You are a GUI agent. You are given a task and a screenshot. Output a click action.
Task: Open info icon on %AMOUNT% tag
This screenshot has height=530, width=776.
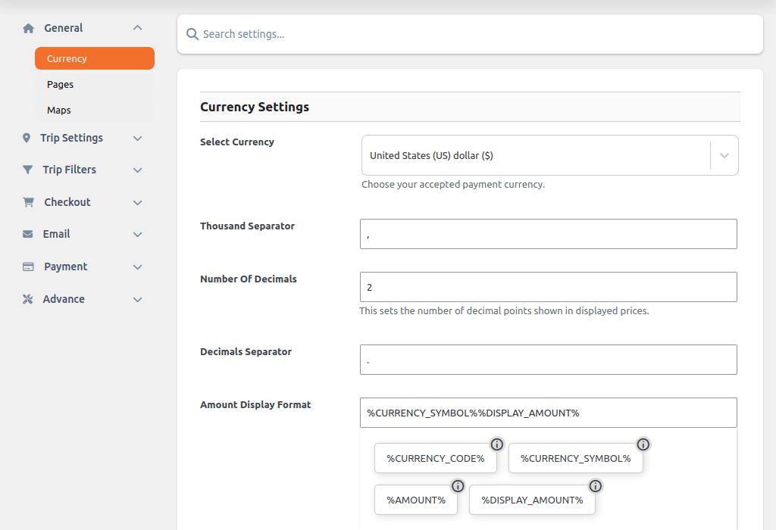pyautogui.click(x=458, y=486)
